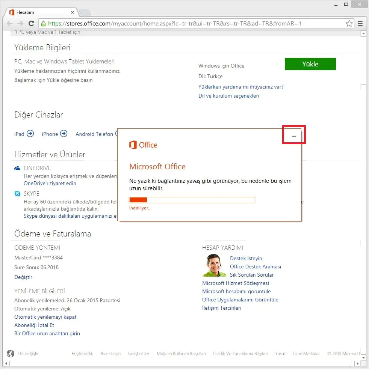Open OneDrive'ı ziyaret edin link
This screenshot has height=369, width=369.
click(x=50, y=183)
